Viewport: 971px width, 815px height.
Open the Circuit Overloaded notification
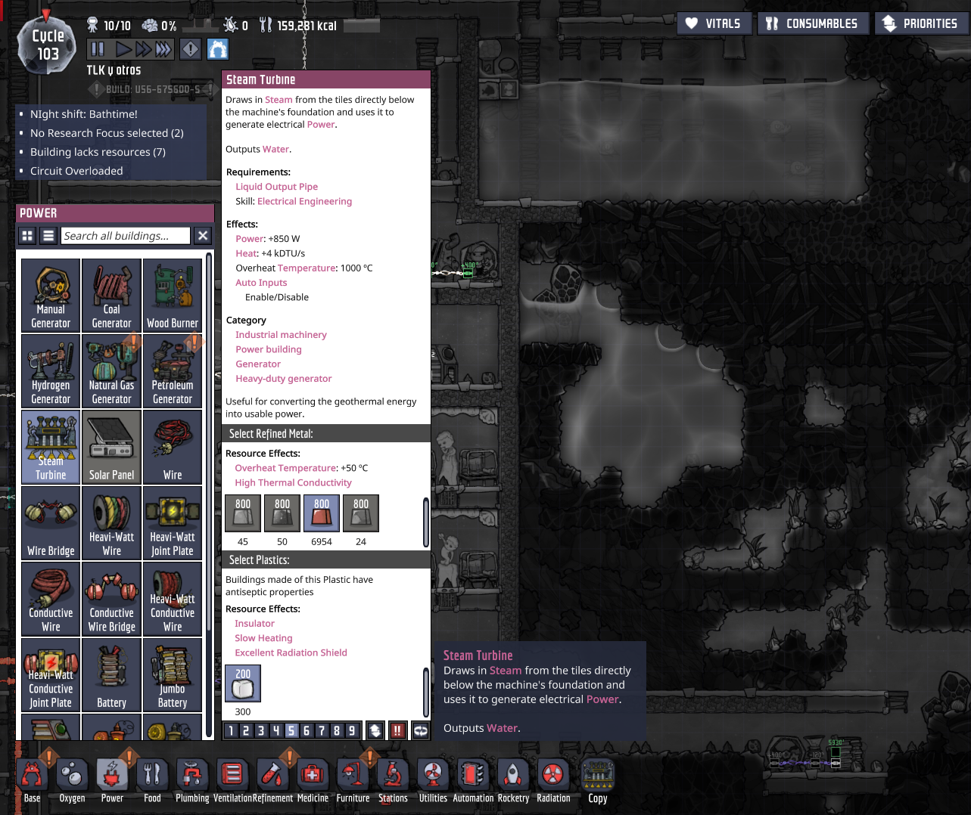click(76, 171)
